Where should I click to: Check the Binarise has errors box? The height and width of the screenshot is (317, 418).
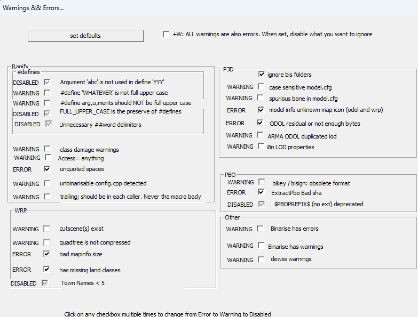pos(260,229)
